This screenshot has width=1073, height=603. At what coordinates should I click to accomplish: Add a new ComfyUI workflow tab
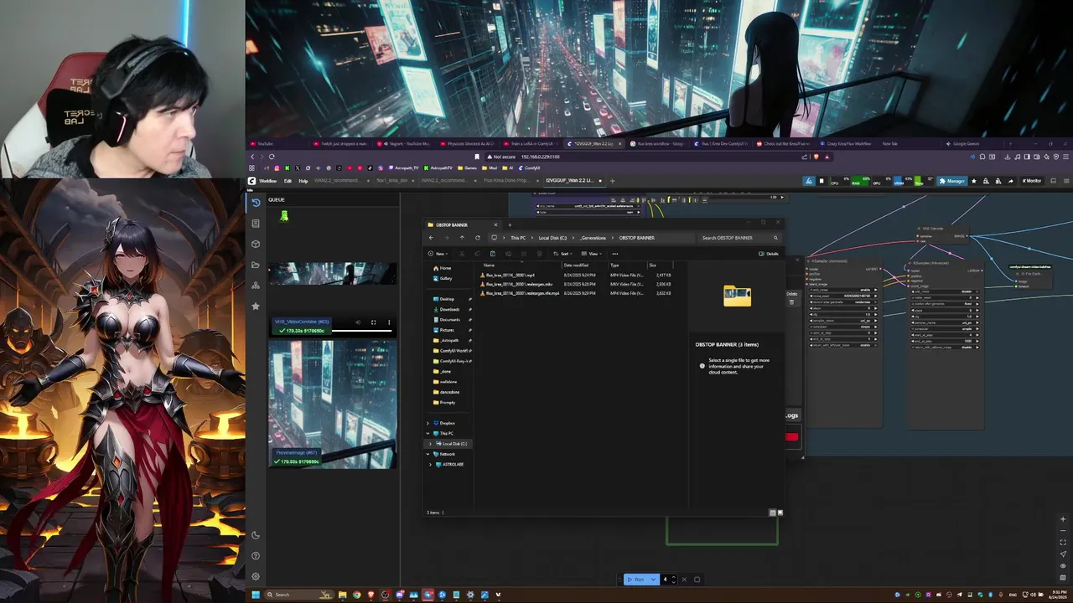click(612, 181)
